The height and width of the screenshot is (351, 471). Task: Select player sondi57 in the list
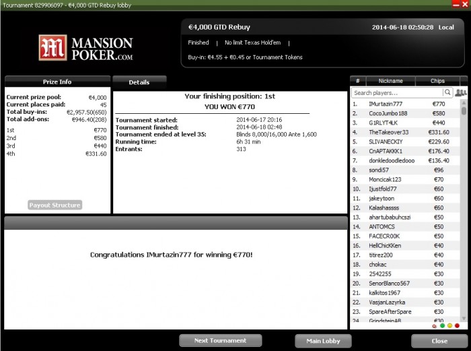406,170
